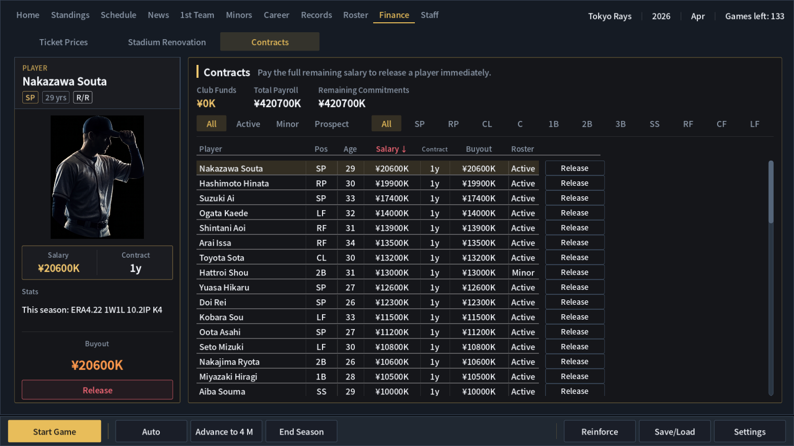This screenshot has height=446, width=794.
Task: Release Hashimoto Hinata from the table
Action: (x=575, y=183)
